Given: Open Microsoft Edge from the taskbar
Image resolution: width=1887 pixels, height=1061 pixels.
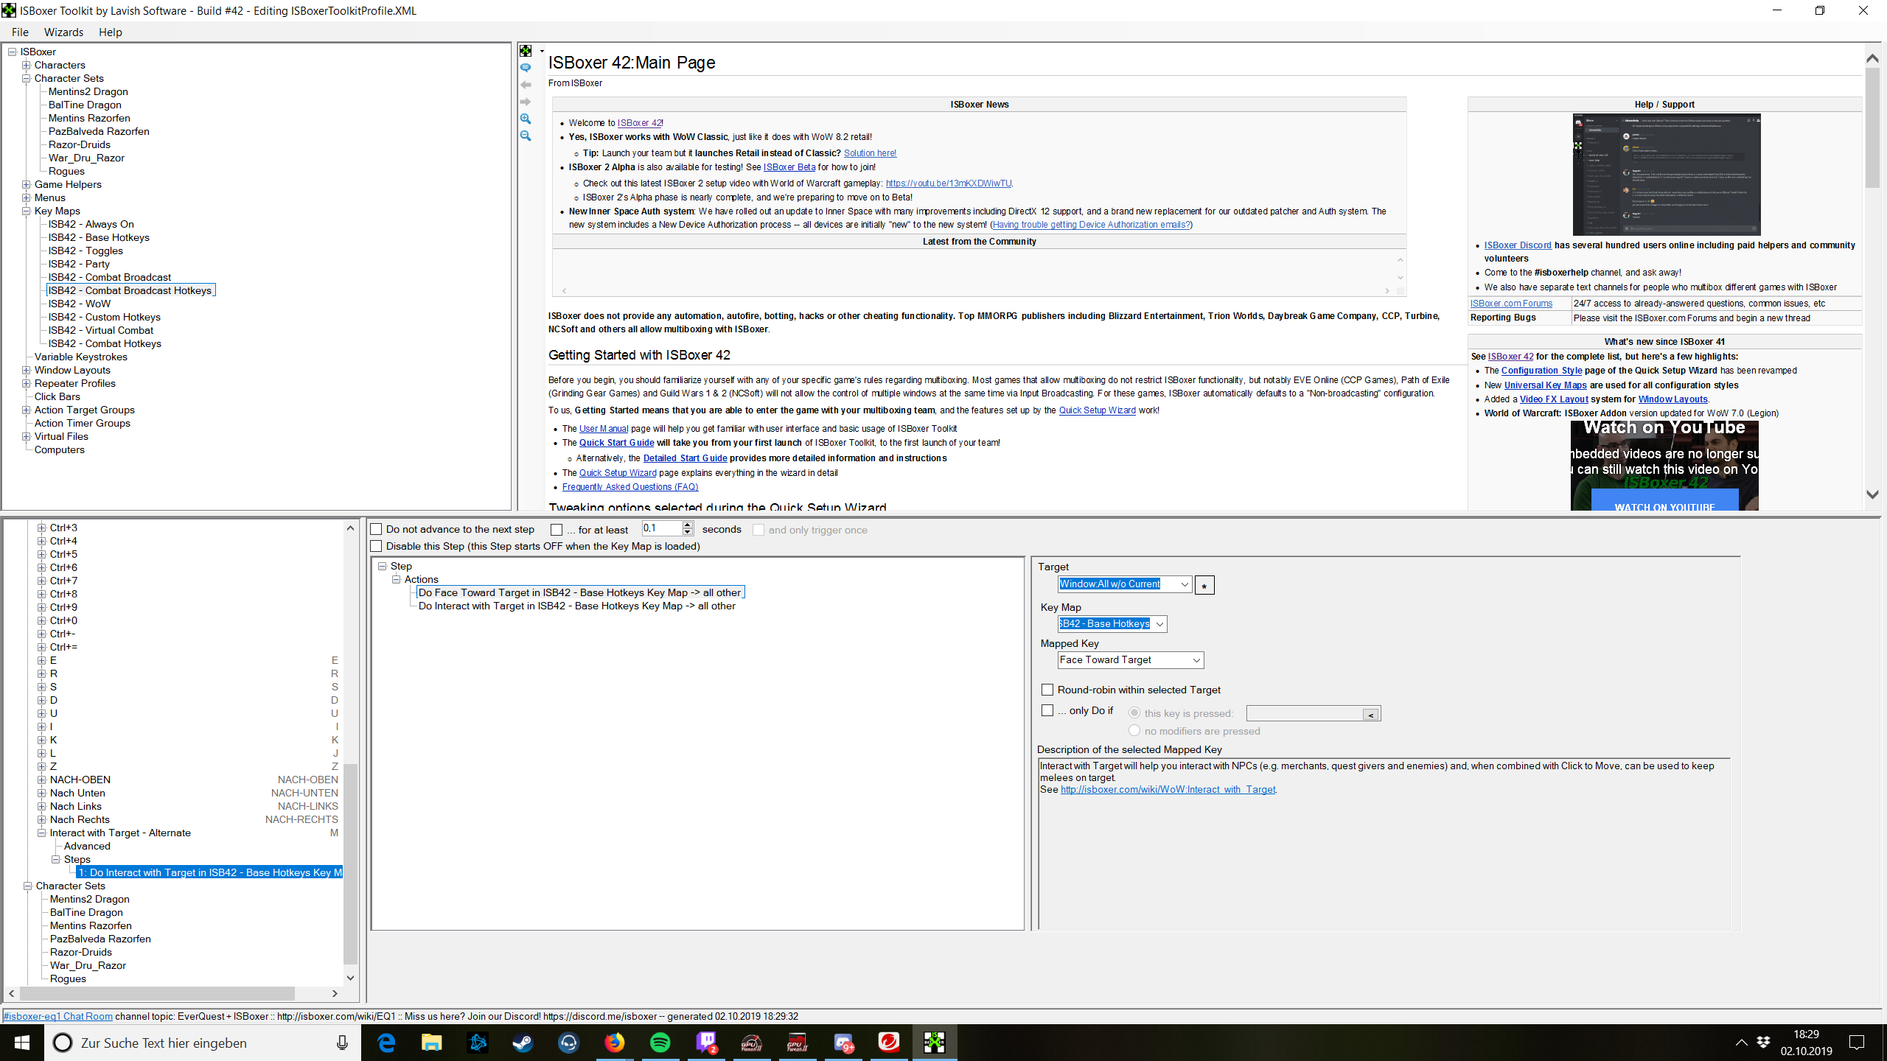Looking at the screenshot, I should [386, 1043].
